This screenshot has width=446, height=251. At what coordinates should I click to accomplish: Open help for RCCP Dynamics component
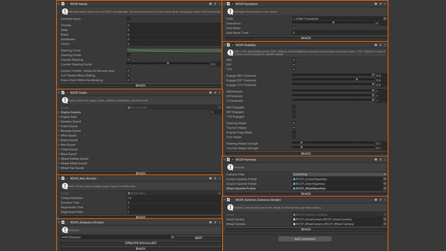[x=376, y=4]
